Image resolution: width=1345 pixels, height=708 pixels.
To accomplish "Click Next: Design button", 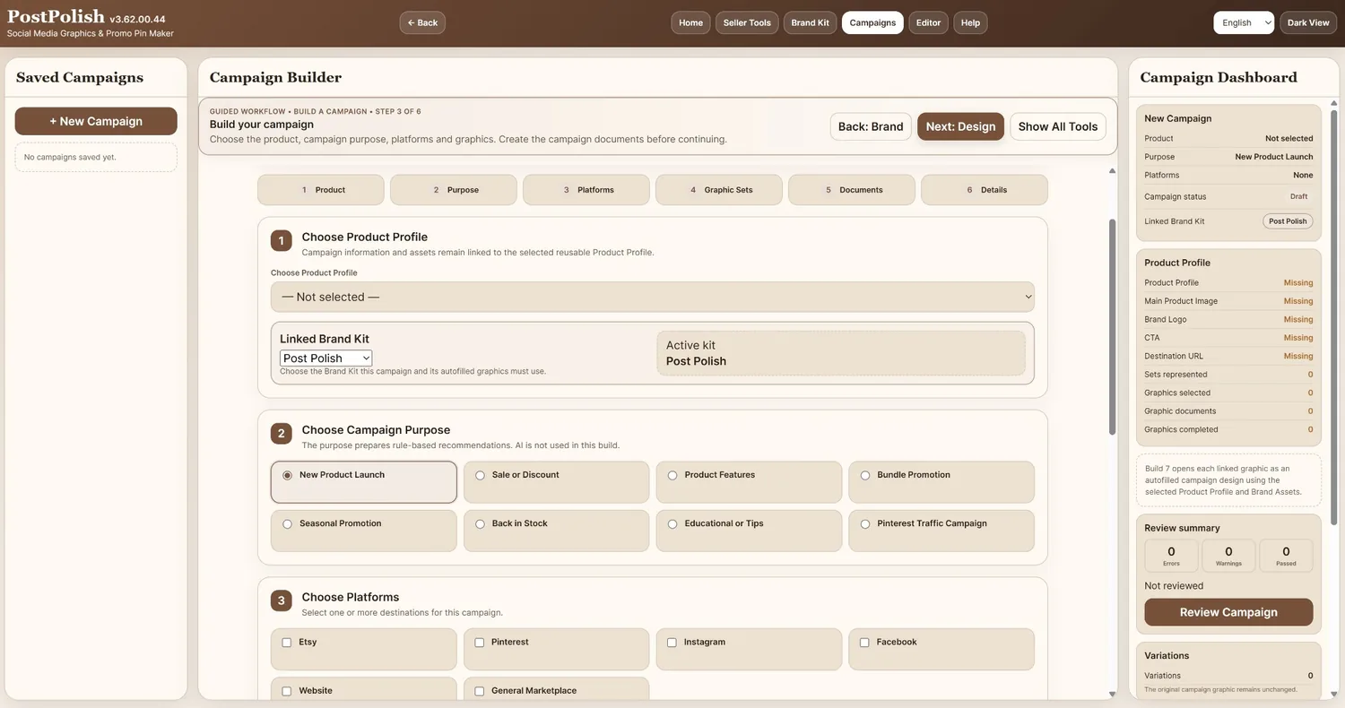I will click(x=960, y=126).
